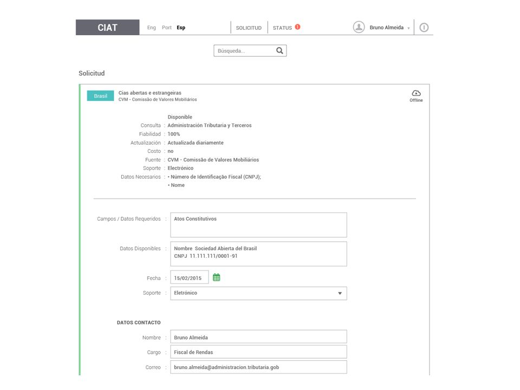The width and height of the screenshot is (520, 390).
Task: Click the red STATUS notification badge
Action: click(297, 27)
